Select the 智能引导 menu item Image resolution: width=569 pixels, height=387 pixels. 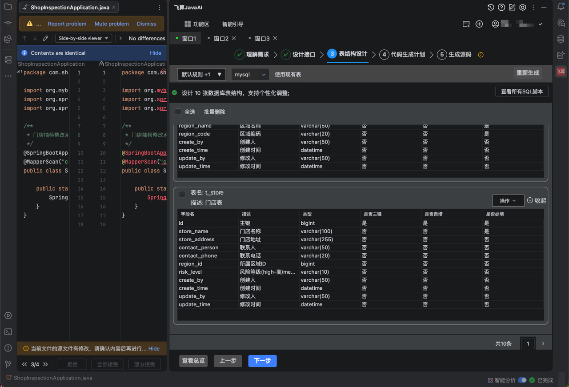coord(233,24)
